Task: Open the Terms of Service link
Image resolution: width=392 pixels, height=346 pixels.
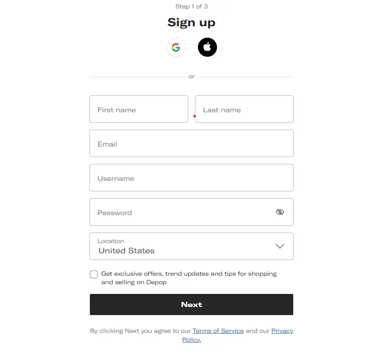Action: pos(218,331)
